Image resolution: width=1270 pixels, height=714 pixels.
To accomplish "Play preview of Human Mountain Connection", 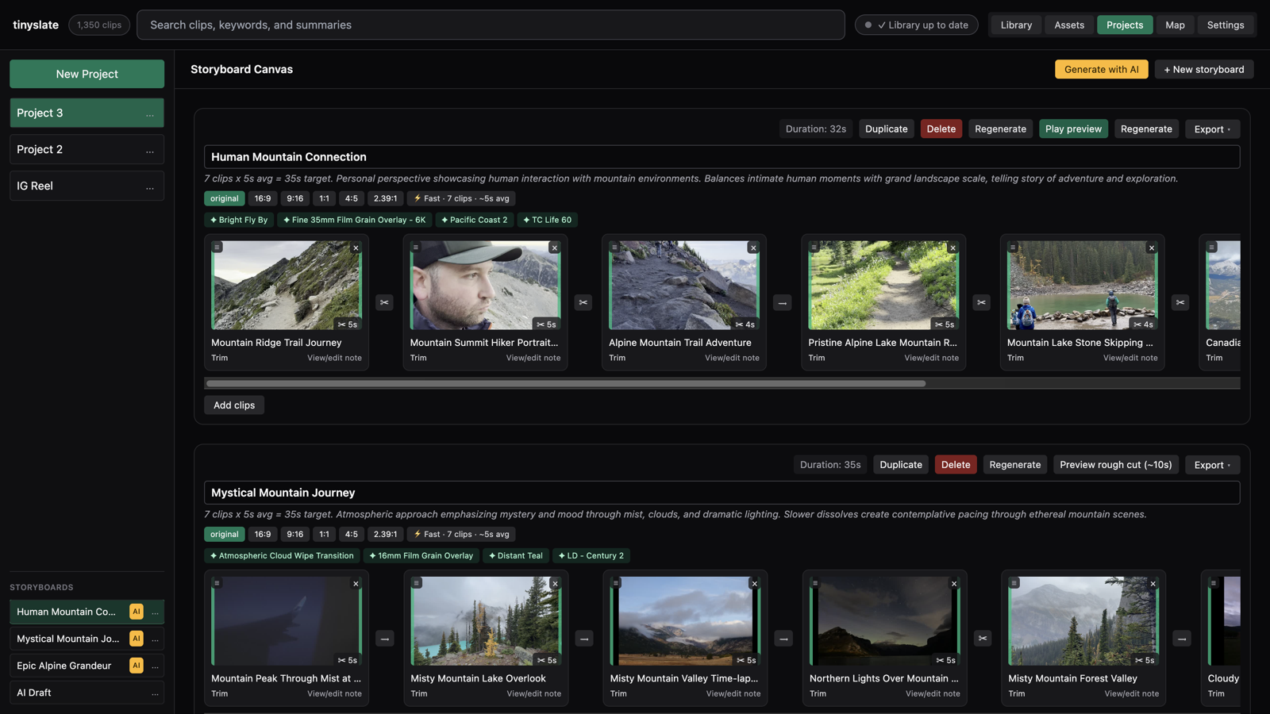I will pyautogui.click(x=1073, y=129).
